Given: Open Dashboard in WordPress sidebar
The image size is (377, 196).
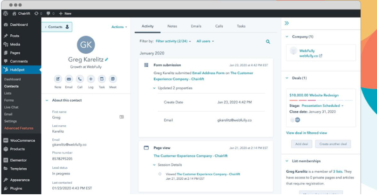Looking at the screenshot, I should coord(16,25).
